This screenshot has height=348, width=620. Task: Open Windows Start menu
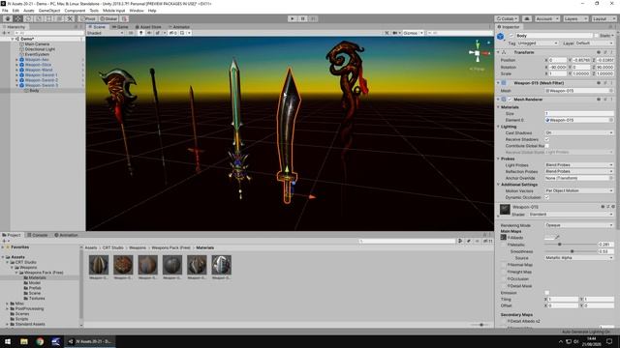click(8, 341)
